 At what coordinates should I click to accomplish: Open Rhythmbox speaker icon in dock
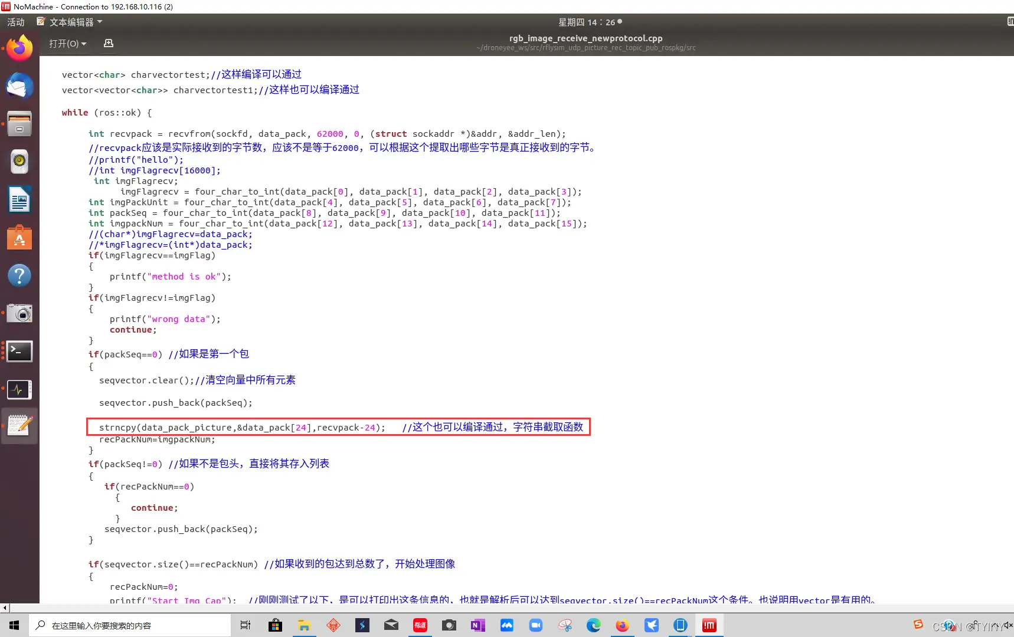coord(19,162)
